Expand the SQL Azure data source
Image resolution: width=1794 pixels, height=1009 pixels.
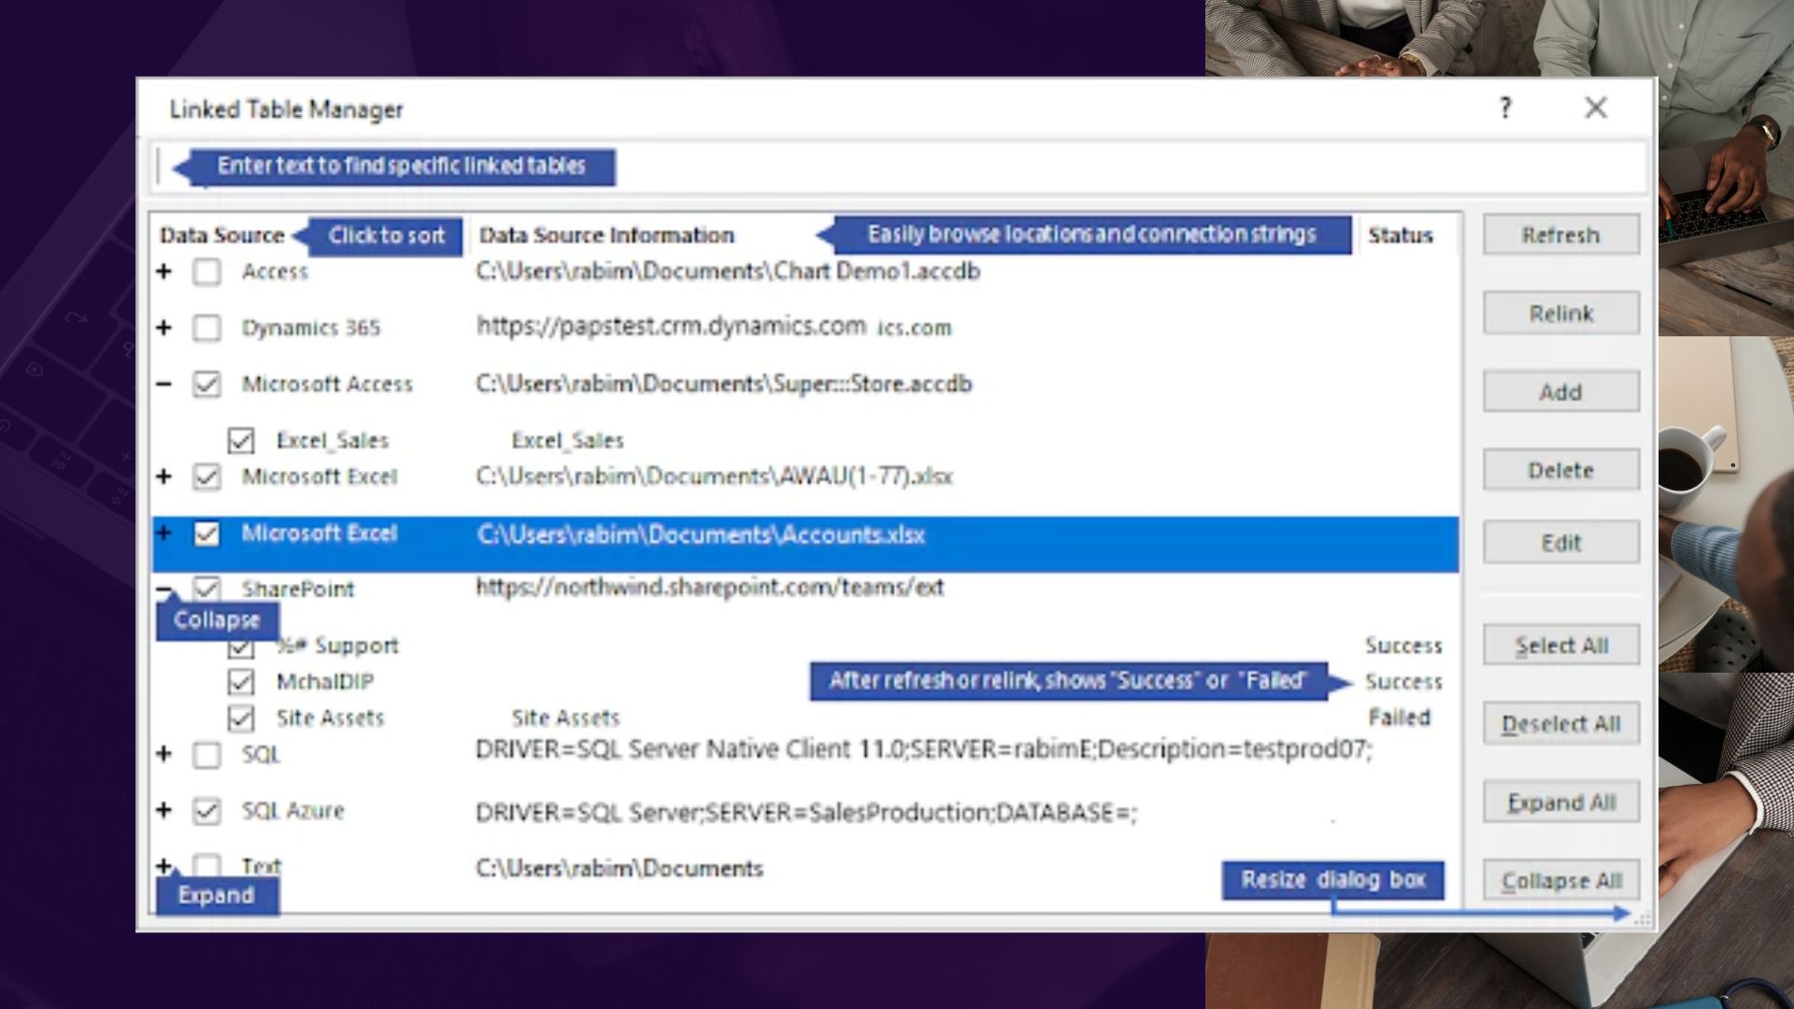tap(164, 810)
